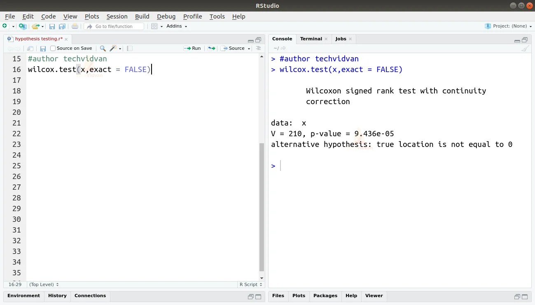This screenshot has width=535, height=305.
Task: Open the History tab
Action: tap(57, 296)
